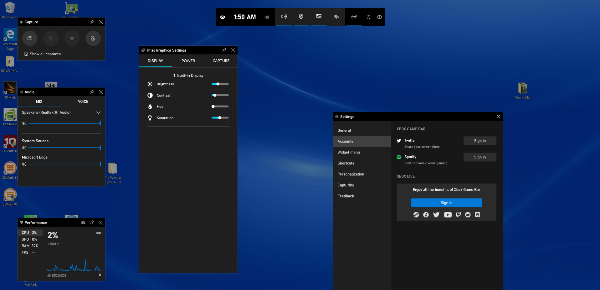
Task: Click the Reddit icon under Xbox Live
Action: (x=468, y=215)
